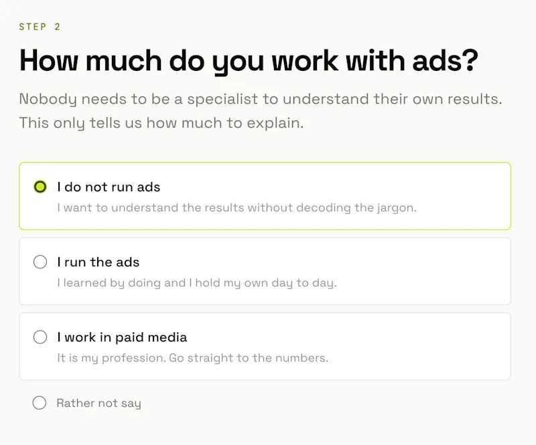Select the 'I work in paid media' radio
Viewport: 536px width, 445px height.
[x=40, y=337]
